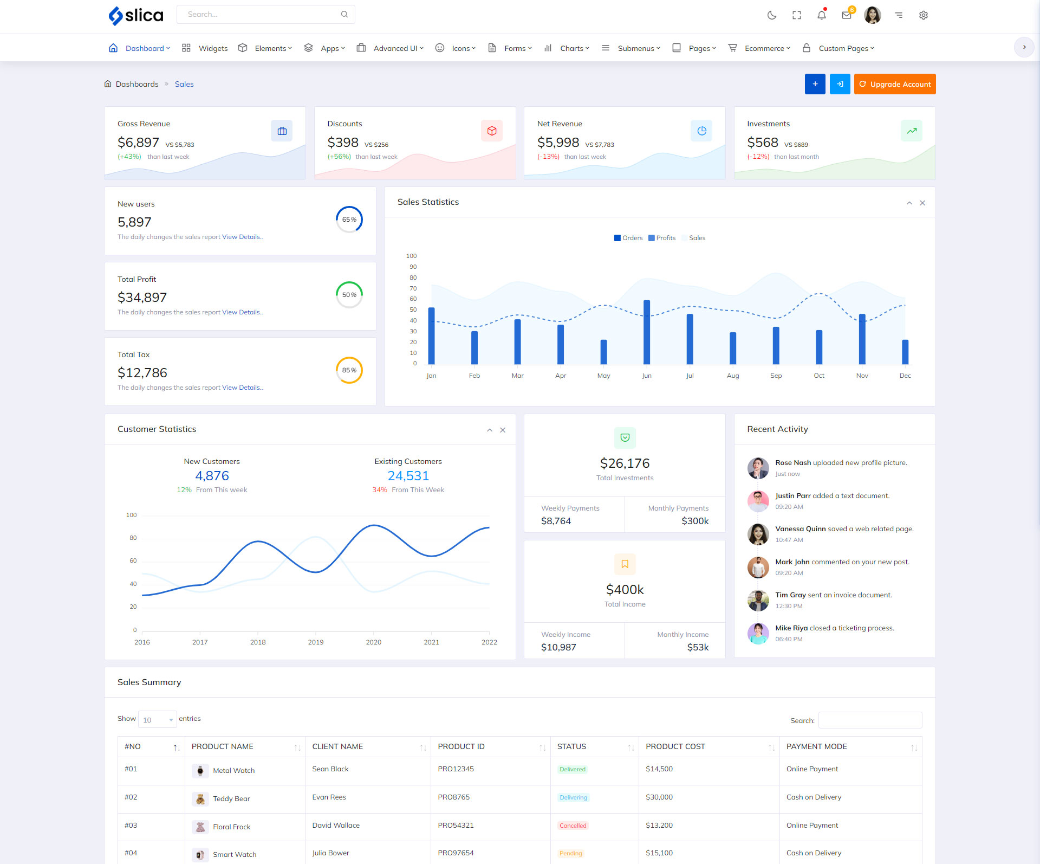Click the Gross Revenue briefcase icon
The width and height of the screenshot is (1040, 864).
[x=282, y=131]
